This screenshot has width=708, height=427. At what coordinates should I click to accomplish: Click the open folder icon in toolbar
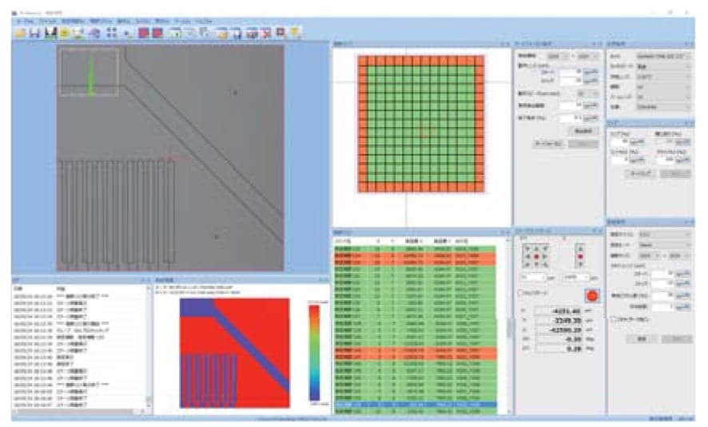[20, 33]
